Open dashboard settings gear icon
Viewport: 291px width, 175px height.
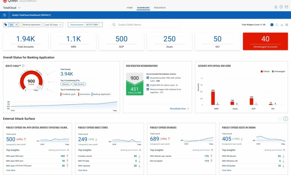[x=287, y=25]
